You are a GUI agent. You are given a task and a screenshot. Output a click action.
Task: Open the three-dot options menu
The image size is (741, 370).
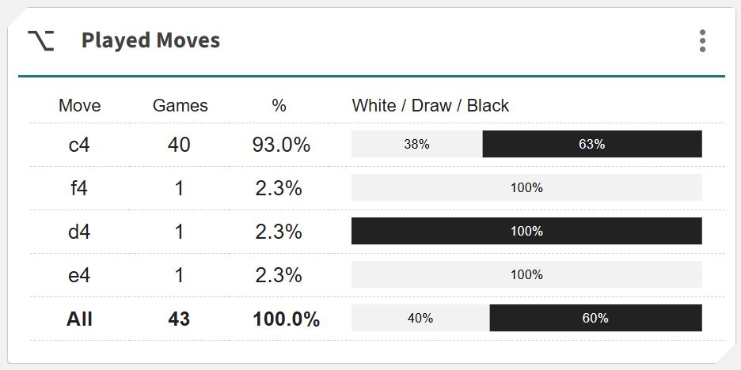[x=702, y=41]
